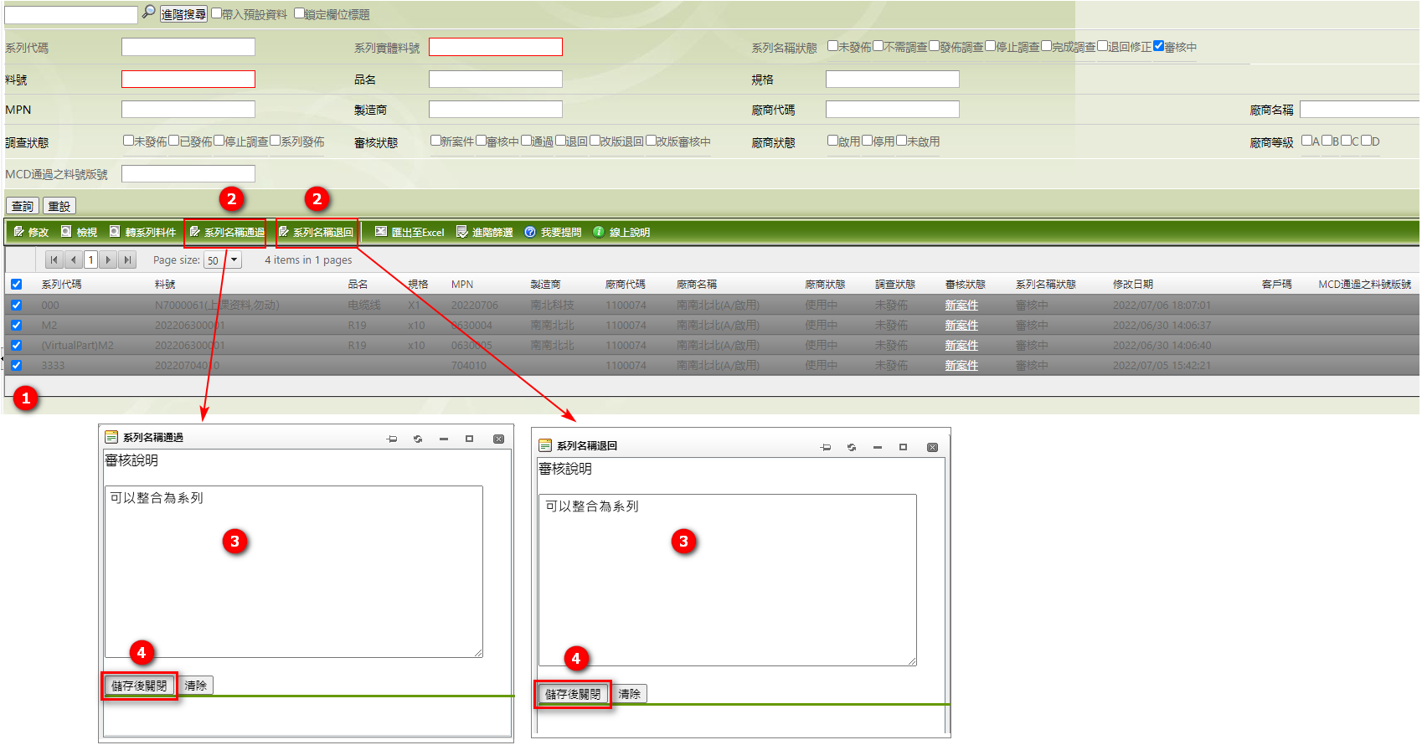Check 完成調查 in 系列名稱狀態 filter
Viewport: 1422px width, 745px height.
(x=1046, y=46)
